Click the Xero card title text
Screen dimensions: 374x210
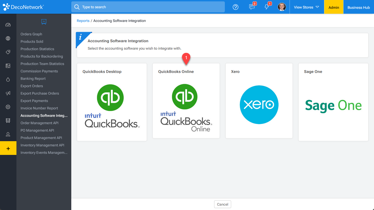tap(235, 72)
